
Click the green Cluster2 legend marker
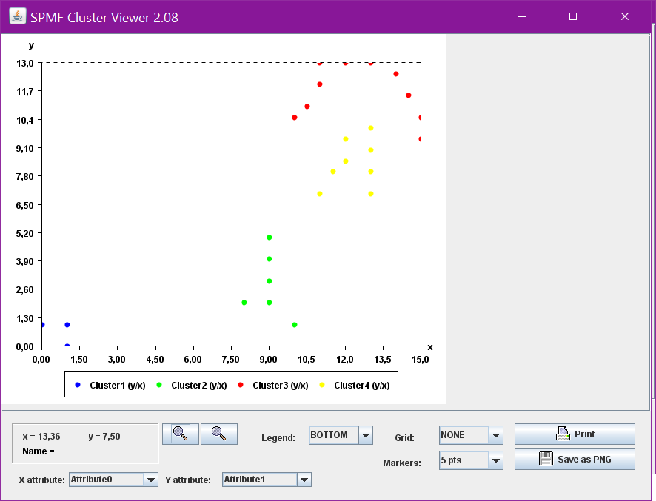coord(159,385)
